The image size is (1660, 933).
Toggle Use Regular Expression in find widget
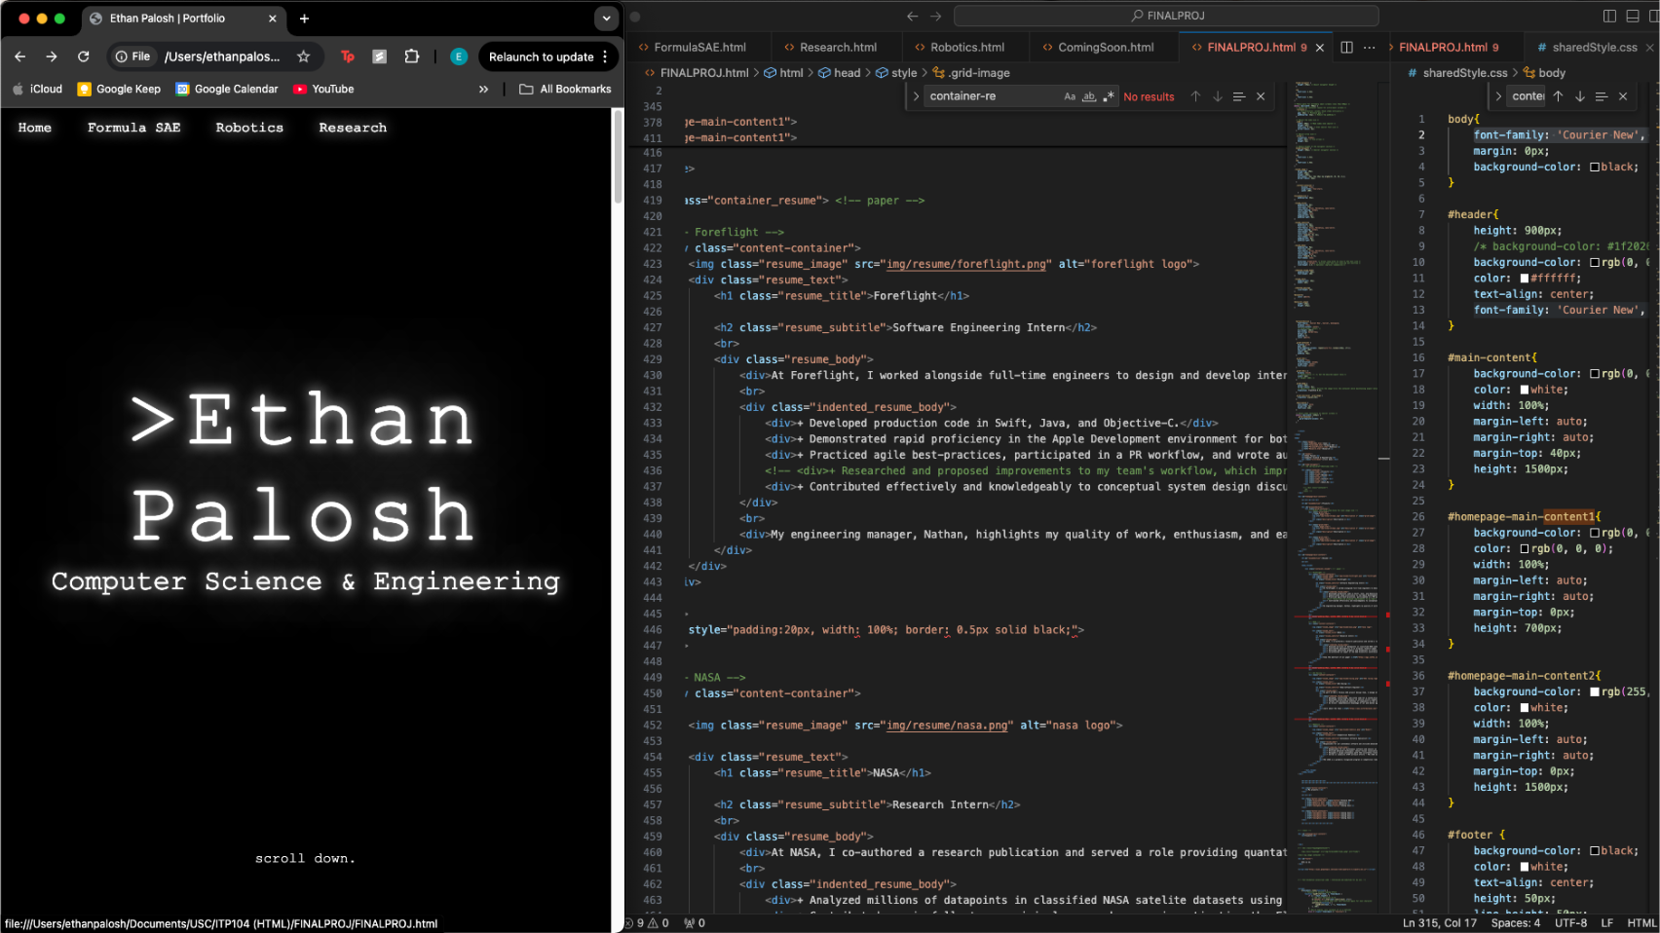[1108, 96]
